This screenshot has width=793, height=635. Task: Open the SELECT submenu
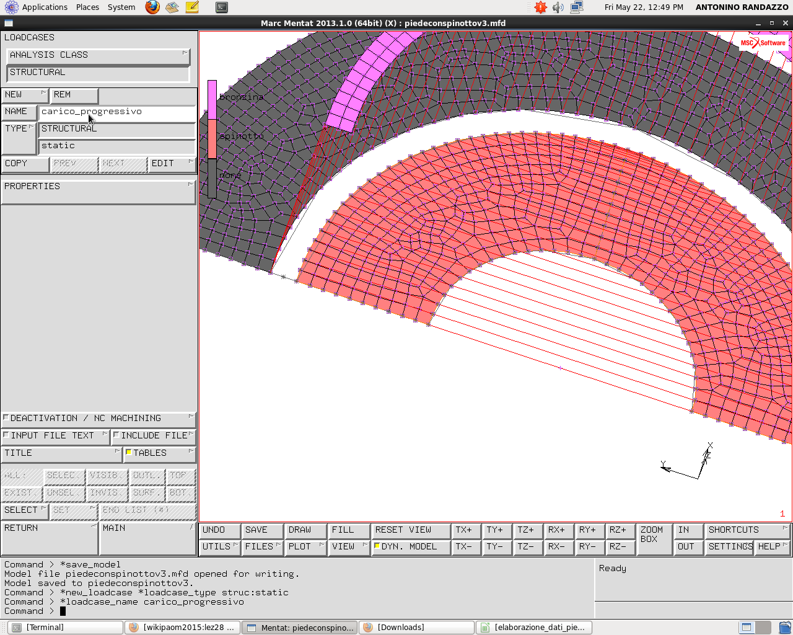coord(25,510)
